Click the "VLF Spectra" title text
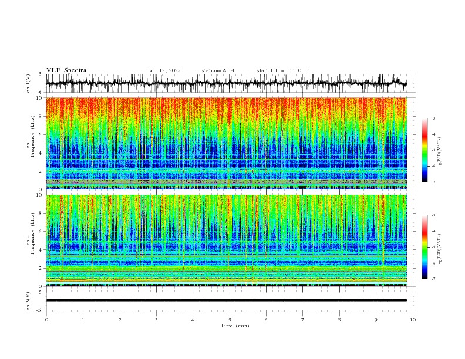Image resolution: width=465 pixels, height=359 pixels. [x=66, y=70]
